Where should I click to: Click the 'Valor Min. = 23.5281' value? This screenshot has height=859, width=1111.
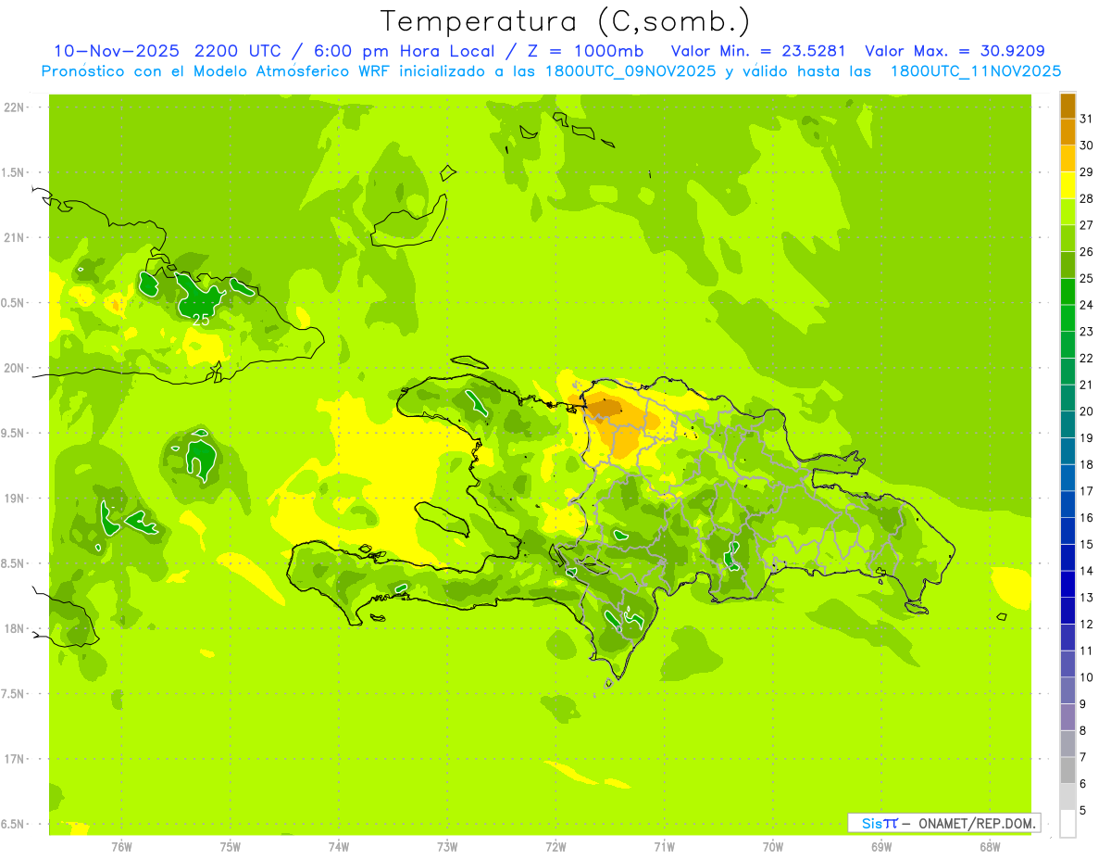pyautogui.click(x=758, y=51)
